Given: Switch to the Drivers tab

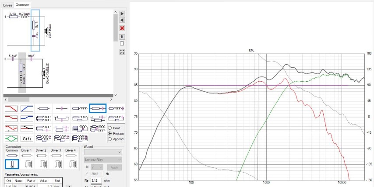Looking at the screenshot, I should pos(7,5).
